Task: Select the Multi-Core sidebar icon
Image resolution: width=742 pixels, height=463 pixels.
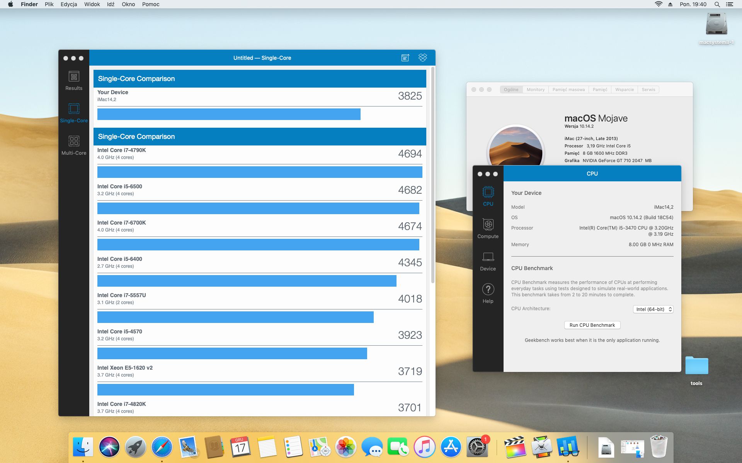Action: click(x=74, y=145)
